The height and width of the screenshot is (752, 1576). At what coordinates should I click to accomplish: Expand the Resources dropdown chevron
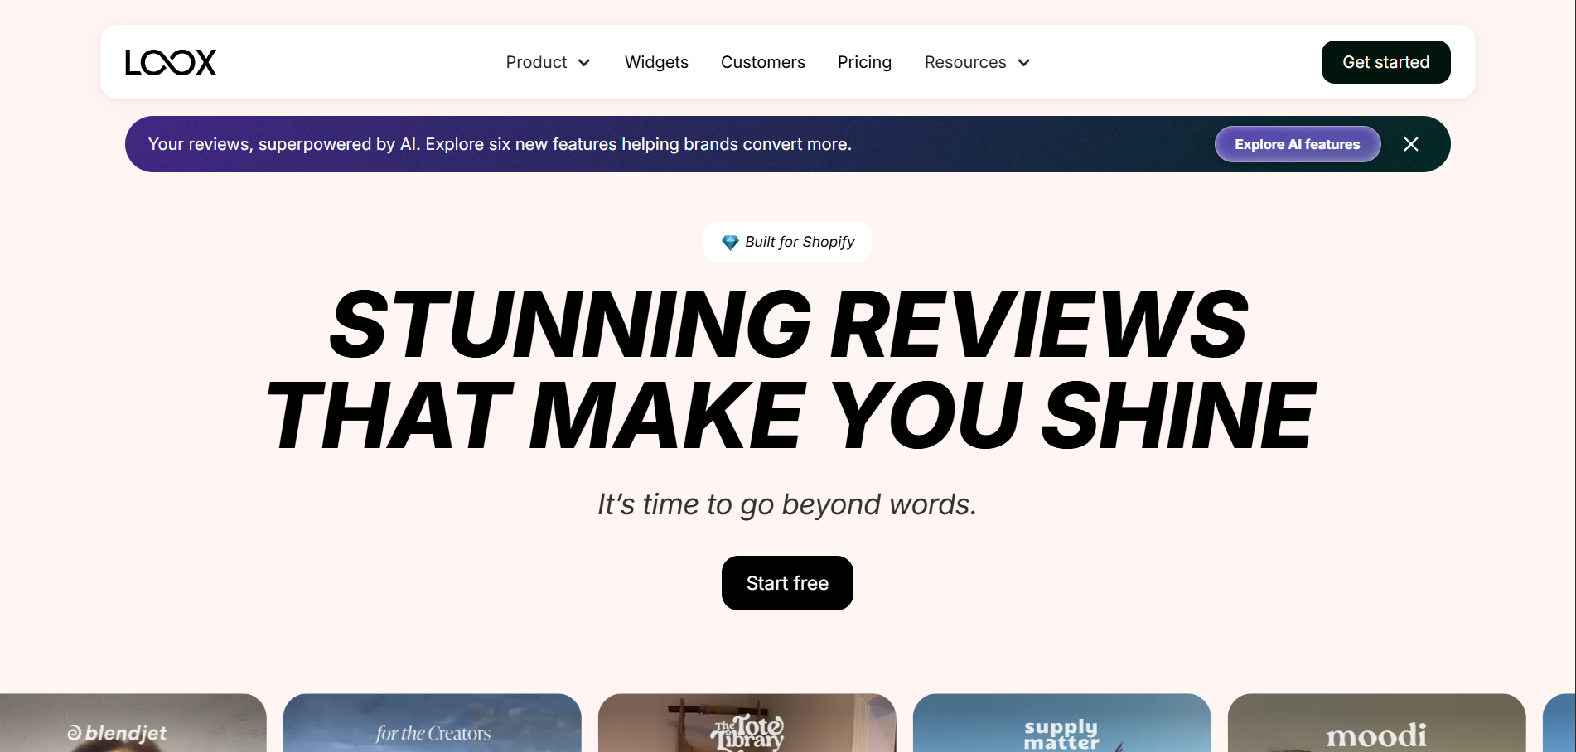point(1023,63)
